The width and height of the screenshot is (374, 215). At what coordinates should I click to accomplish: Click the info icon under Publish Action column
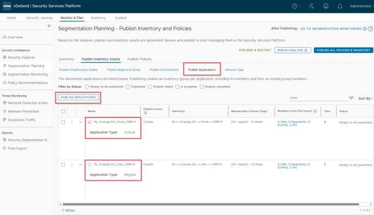(x=146, y=113)
